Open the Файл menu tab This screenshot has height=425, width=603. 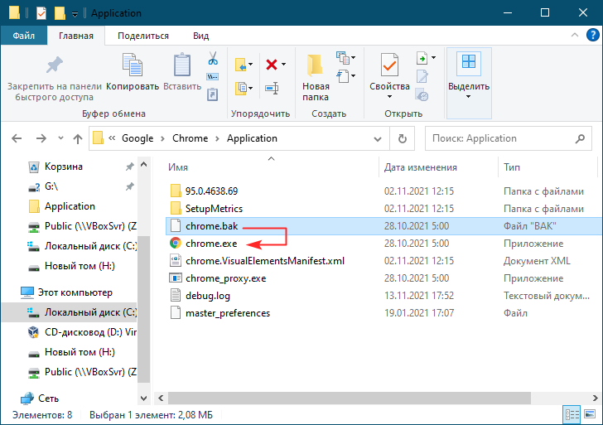tap(24, 36)
